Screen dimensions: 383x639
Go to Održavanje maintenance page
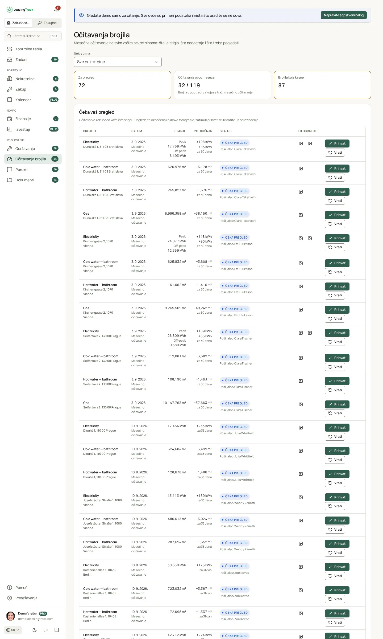click(x=33, y=149)
